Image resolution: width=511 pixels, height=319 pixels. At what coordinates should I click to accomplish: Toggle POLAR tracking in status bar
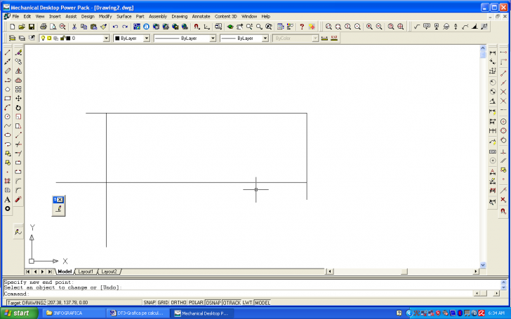(x=196, y=303)
